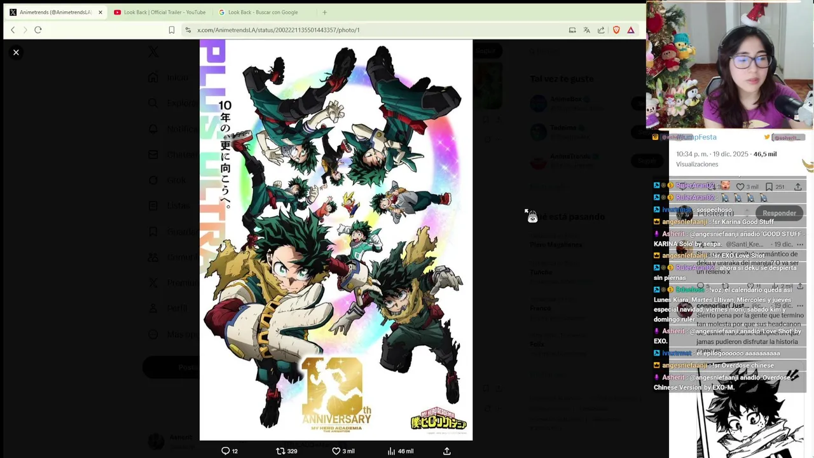
Task: Click the Visualizaciones label
Action: click(x=697, y=164)
